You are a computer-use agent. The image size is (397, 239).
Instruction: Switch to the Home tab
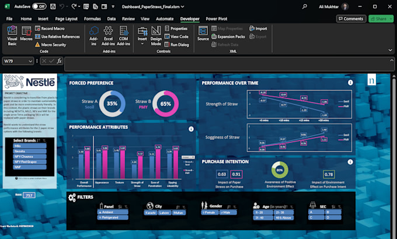tap(26, 19)
